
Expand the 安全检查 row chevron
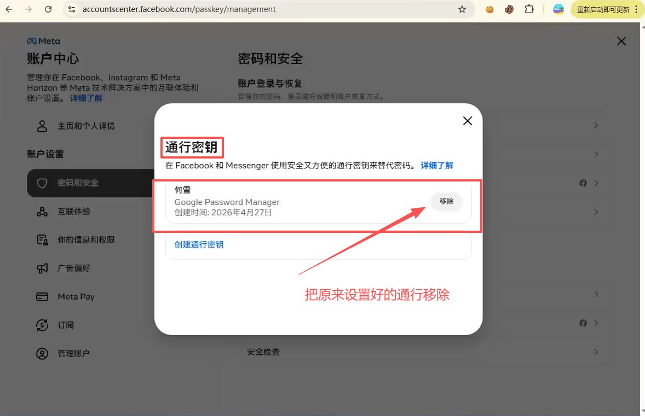(596, 352)
